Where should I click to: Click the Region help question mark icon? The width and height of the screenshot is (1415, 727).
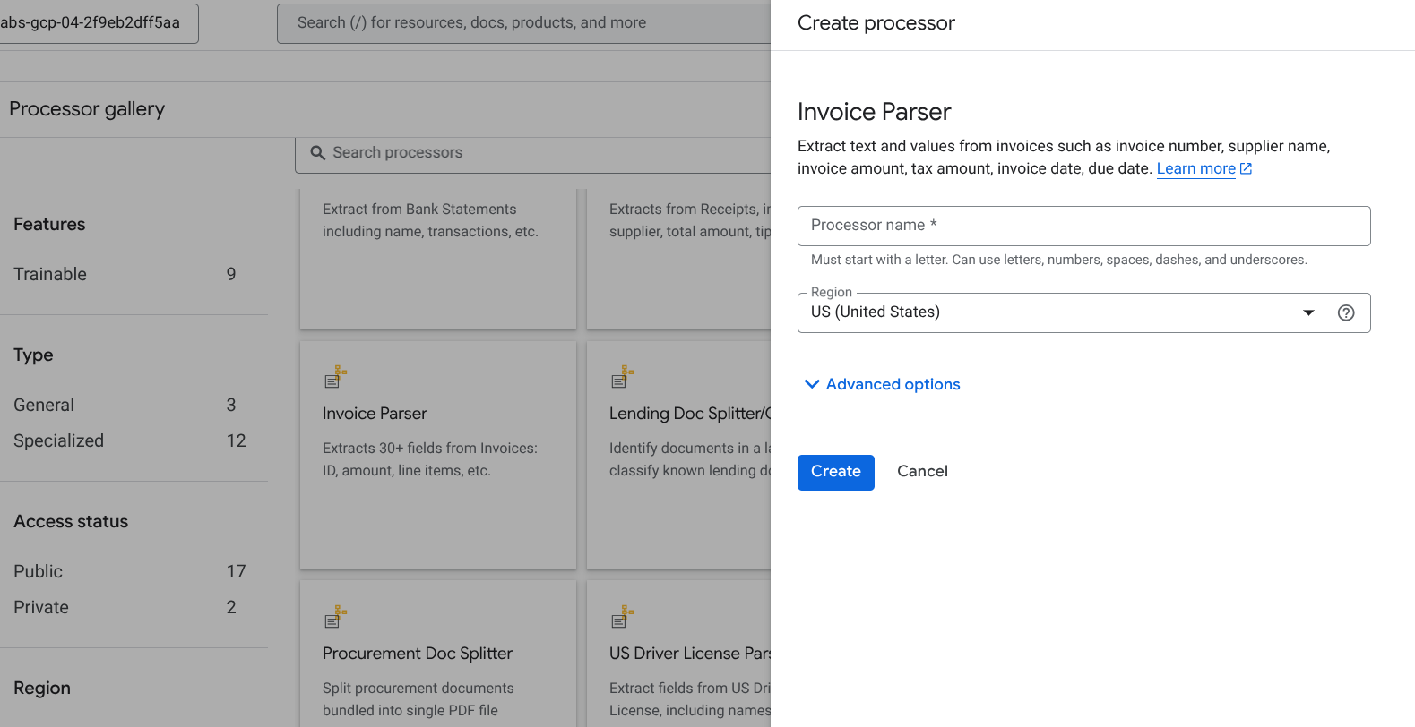point(1345,312)
